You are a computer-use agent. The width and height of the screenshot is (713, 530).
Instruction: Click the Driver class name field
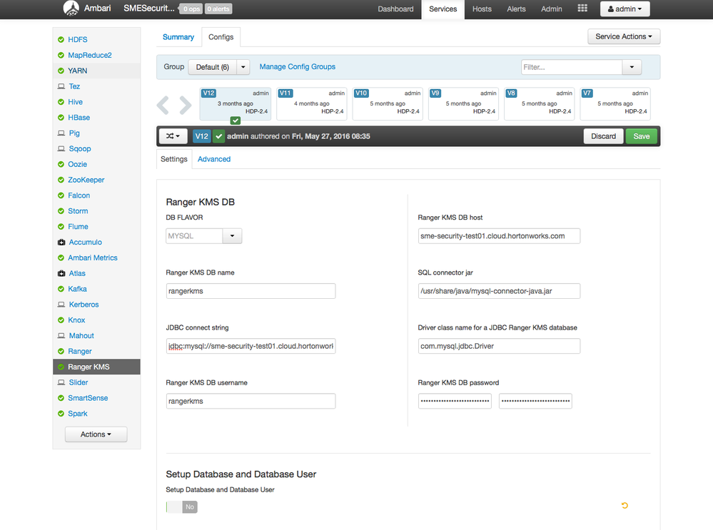[x=499, y=346]
